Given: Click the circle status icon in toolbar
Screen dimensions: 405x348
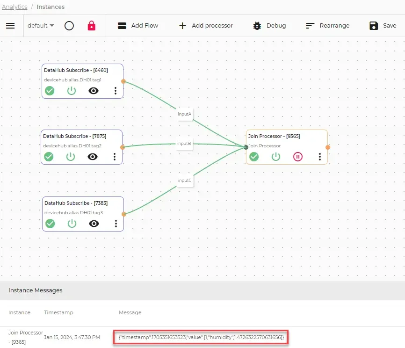Looking at the screenshot, I should click(x=69, y=26).
